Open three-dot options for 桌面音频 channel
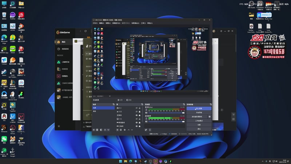The height and width of the screenshot is (164, 291). [146, 118]
